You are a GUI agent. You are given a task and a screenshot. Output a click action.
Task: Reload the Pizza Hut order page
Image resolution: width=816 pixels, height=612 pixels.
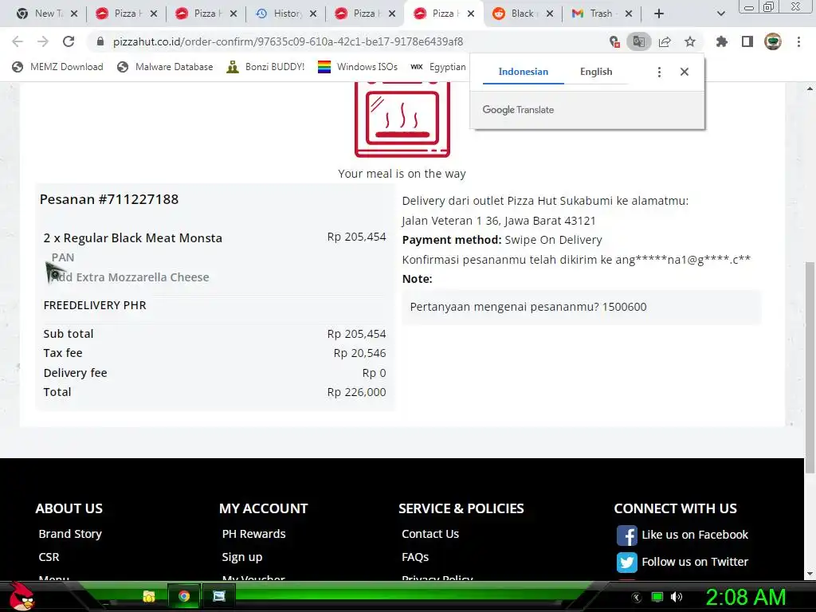pos(69,41)
